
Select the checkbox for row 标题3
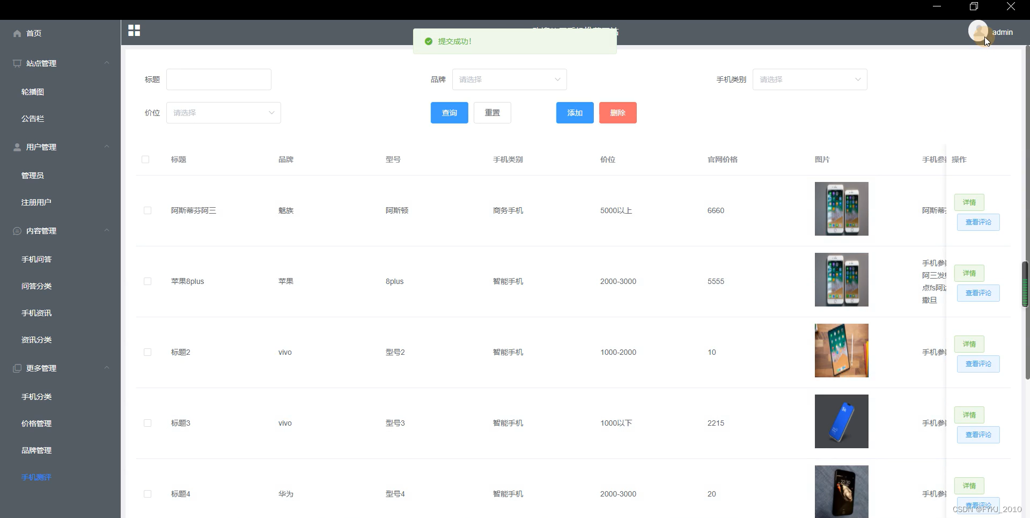coord(148,423)
